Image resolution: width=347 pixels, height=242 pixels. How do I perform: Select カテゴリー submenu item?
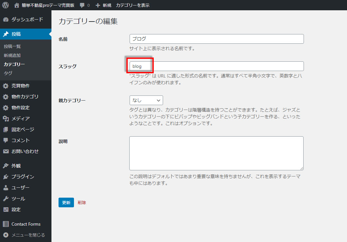[14, 64]
